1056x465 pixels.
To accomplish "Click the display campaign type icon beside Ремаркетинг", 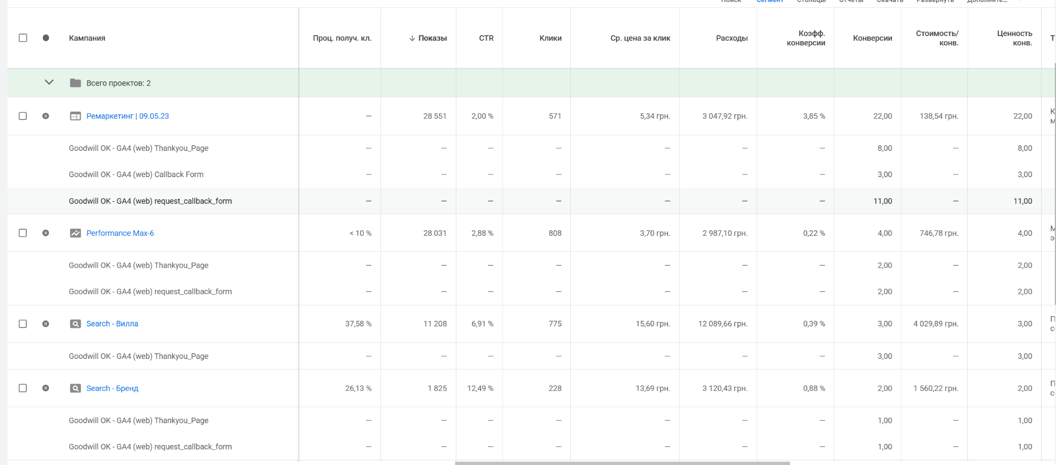I will point(75,116).
